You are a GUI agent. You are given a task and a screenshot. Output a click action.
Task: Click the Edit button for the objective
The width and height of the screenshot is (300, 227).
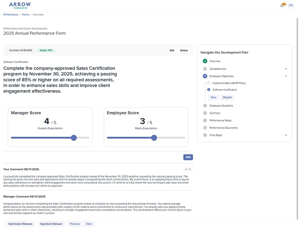point(172,50)
